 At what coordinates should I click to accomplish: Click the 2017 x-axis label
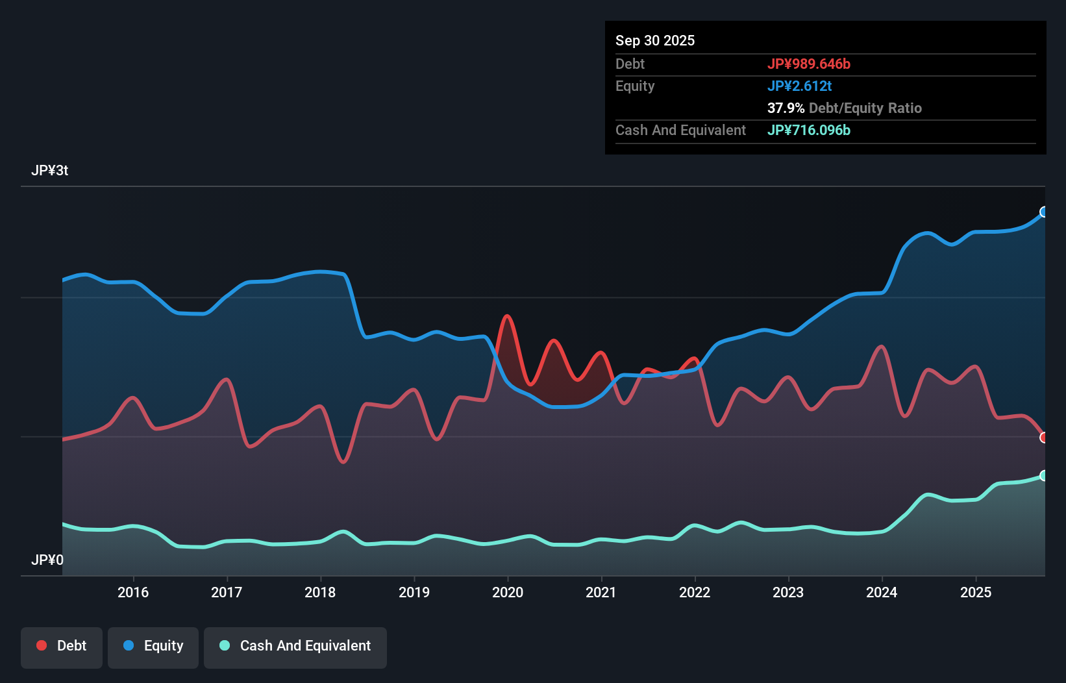tap(227, 592)
